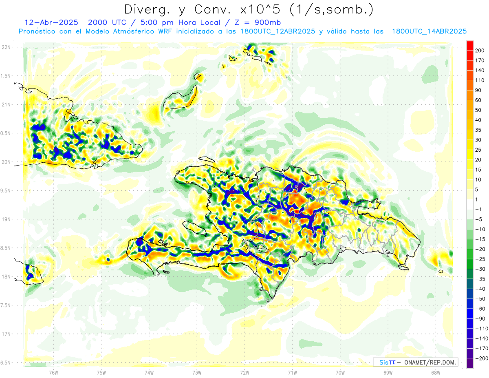The height and width of the screenshot is (378, 489).
Task: Click the colorbar label "-110"
Action: [482, 329]
